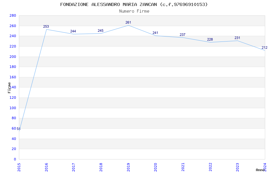This screenshot has width=268, height=173.
Task: Select data label 241 for 2020
Action: click(x=155, y=33)
